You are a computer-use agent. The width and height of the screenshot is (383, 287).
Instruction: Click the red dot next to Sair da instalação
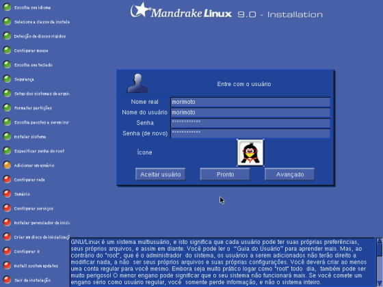point(7,280)
